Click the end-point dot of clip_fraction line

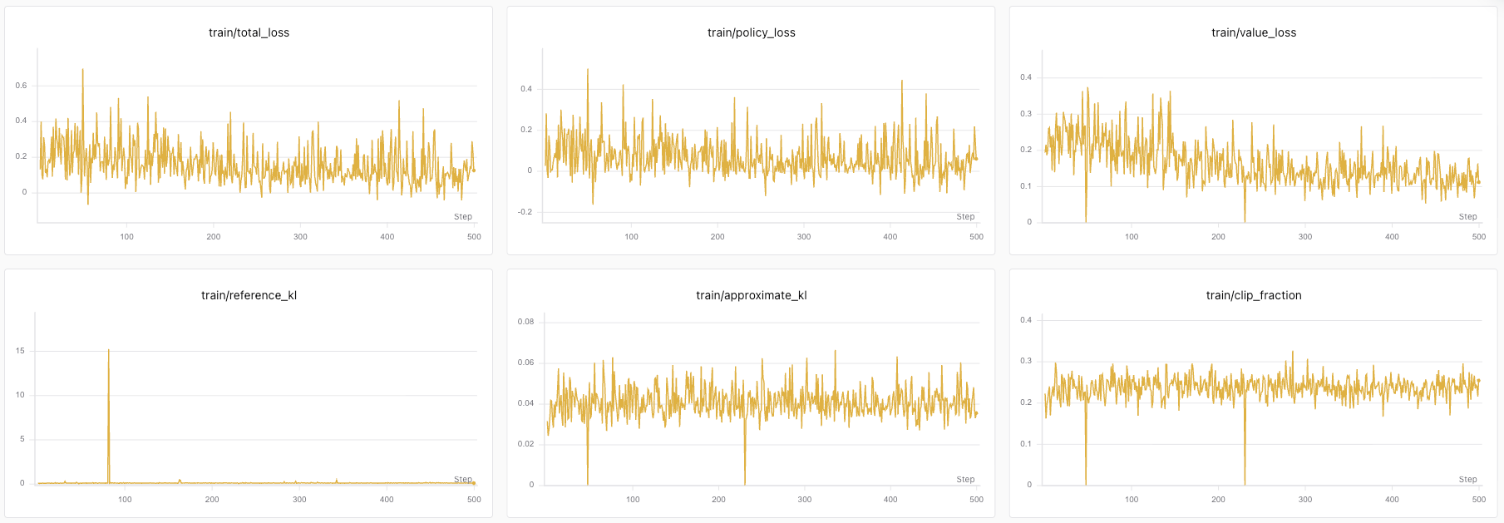pyautogui.click(x=1478, y=381)
